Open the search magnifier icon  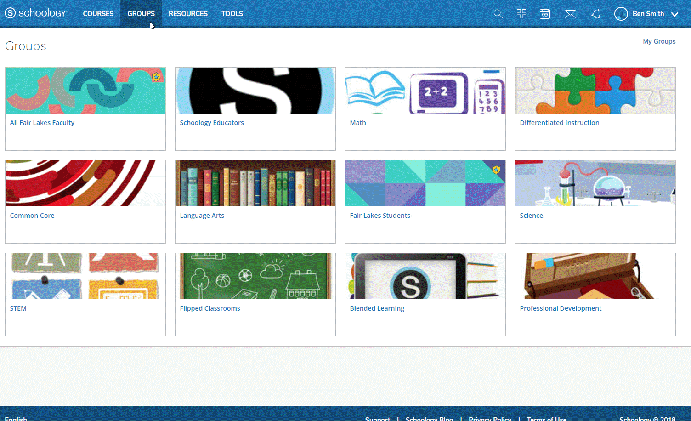pyautogui.click(x=498, y=14)
